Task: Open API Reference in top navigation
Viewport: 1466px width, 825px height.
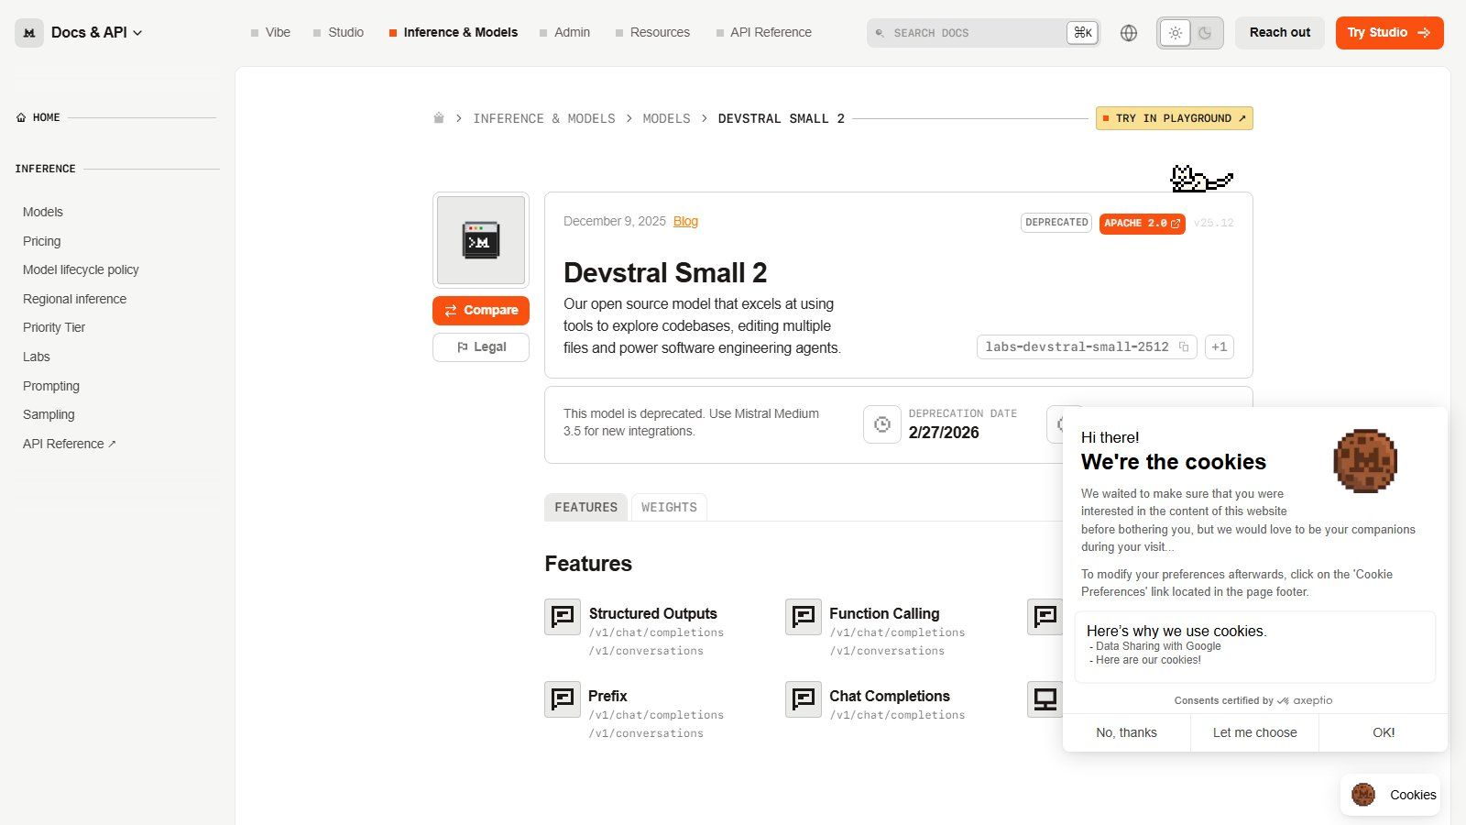Action: (x=764, y=32)
